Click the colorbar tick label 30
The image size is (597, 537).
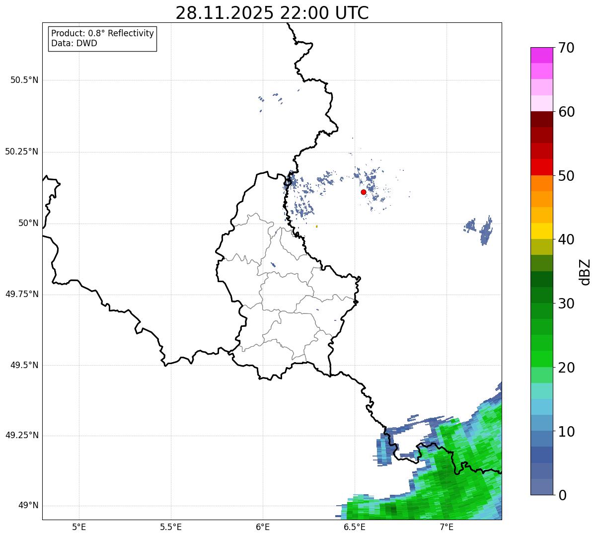coord(566,304)
